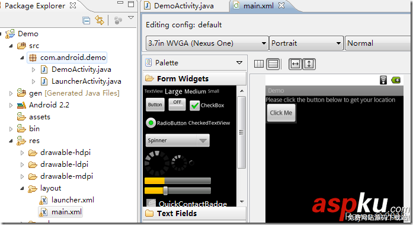
Task: Click the Click Me button in preview
Action: click(281, 113)
